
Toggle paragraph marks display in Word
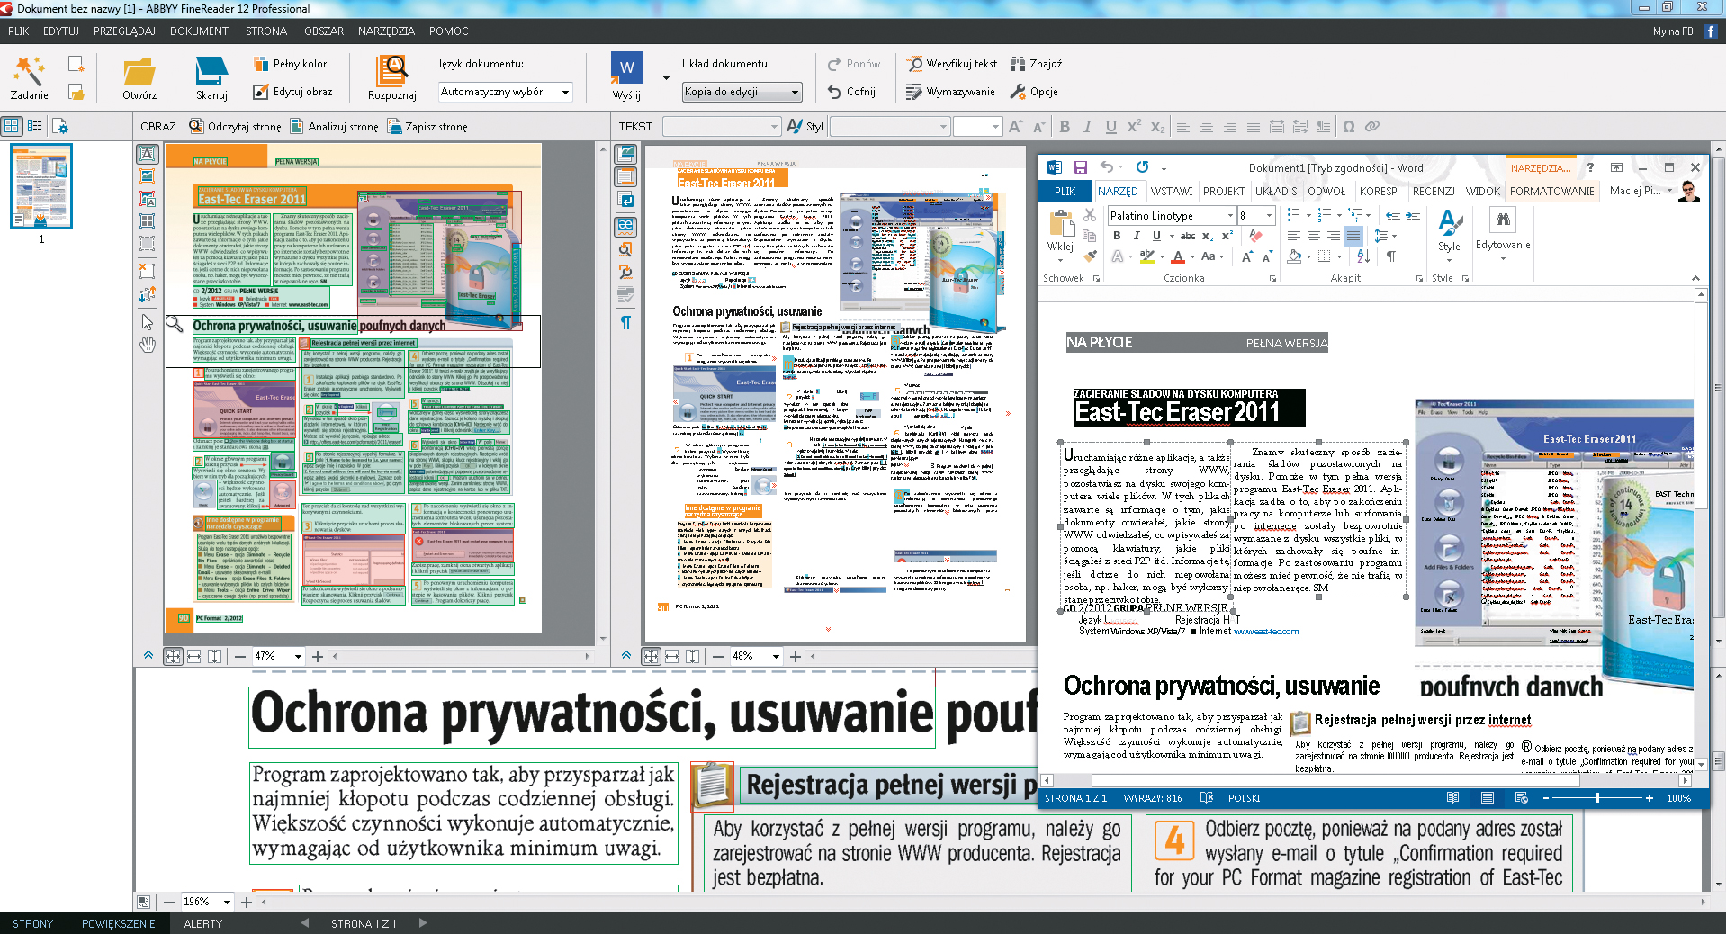(1391, 256)
